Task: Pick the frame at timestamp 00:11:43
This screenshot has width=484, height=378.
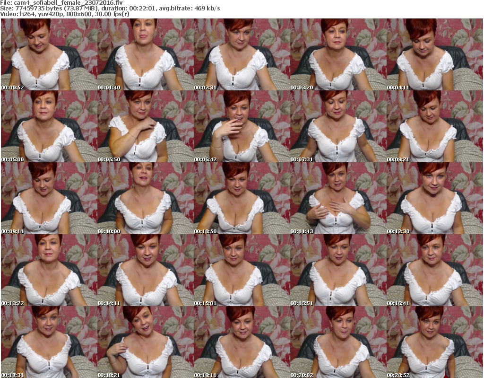Action: (x=338, y=198)
